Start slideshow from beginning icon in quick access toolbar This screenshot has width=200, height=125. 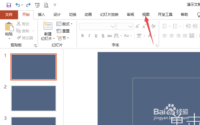tap(37, 5)
